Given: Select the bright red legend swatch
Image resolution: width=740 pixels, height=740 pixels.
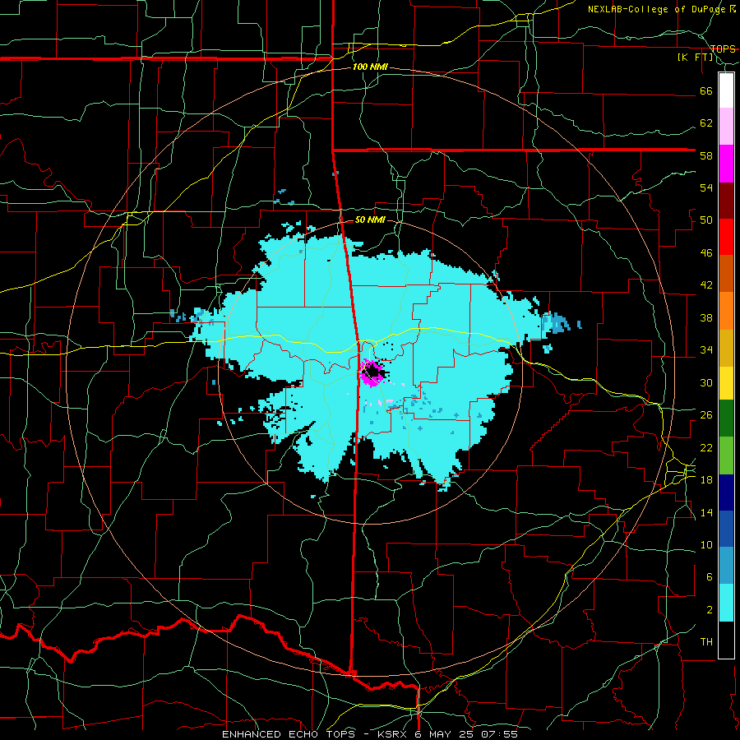Looking at the screenshot, I should pos(726,237).
